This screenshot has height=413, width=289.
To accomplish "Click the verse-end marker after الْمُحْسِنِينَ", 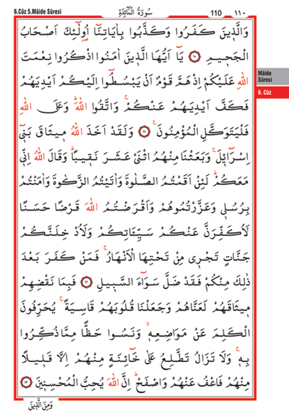I will coord(26,383).
